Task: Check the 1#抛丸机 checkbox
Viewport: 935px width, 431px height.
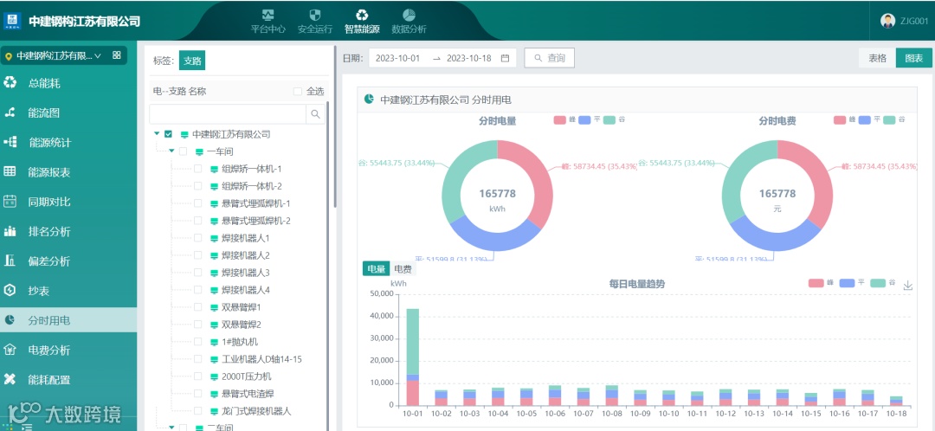Action: (198, 342)
